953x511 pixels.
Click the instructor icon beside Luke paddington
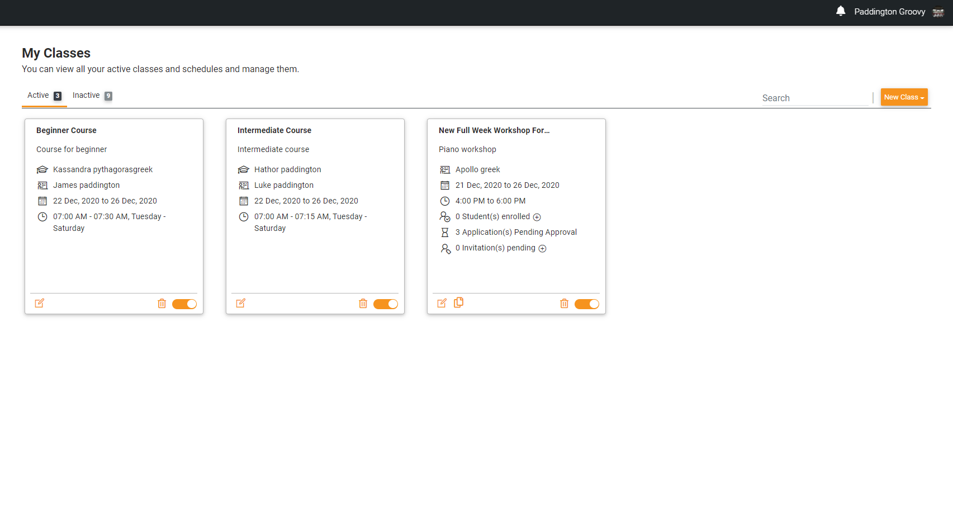point(244,185)
